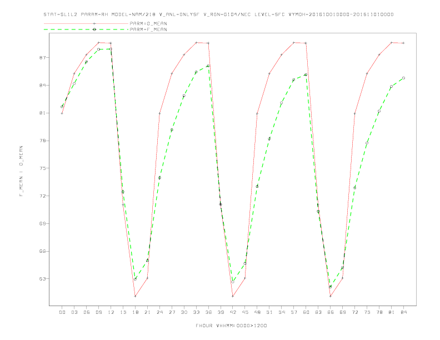
Task: Click the x-axis tick label 15
Action: (x=123, y=312)
